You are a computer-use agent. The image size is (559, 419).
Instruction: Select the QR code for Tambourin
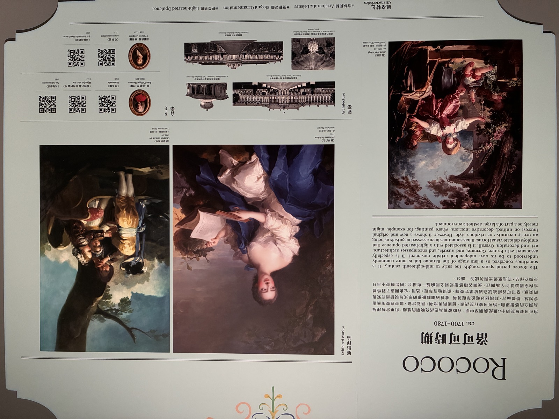click(x=107, y=104)
